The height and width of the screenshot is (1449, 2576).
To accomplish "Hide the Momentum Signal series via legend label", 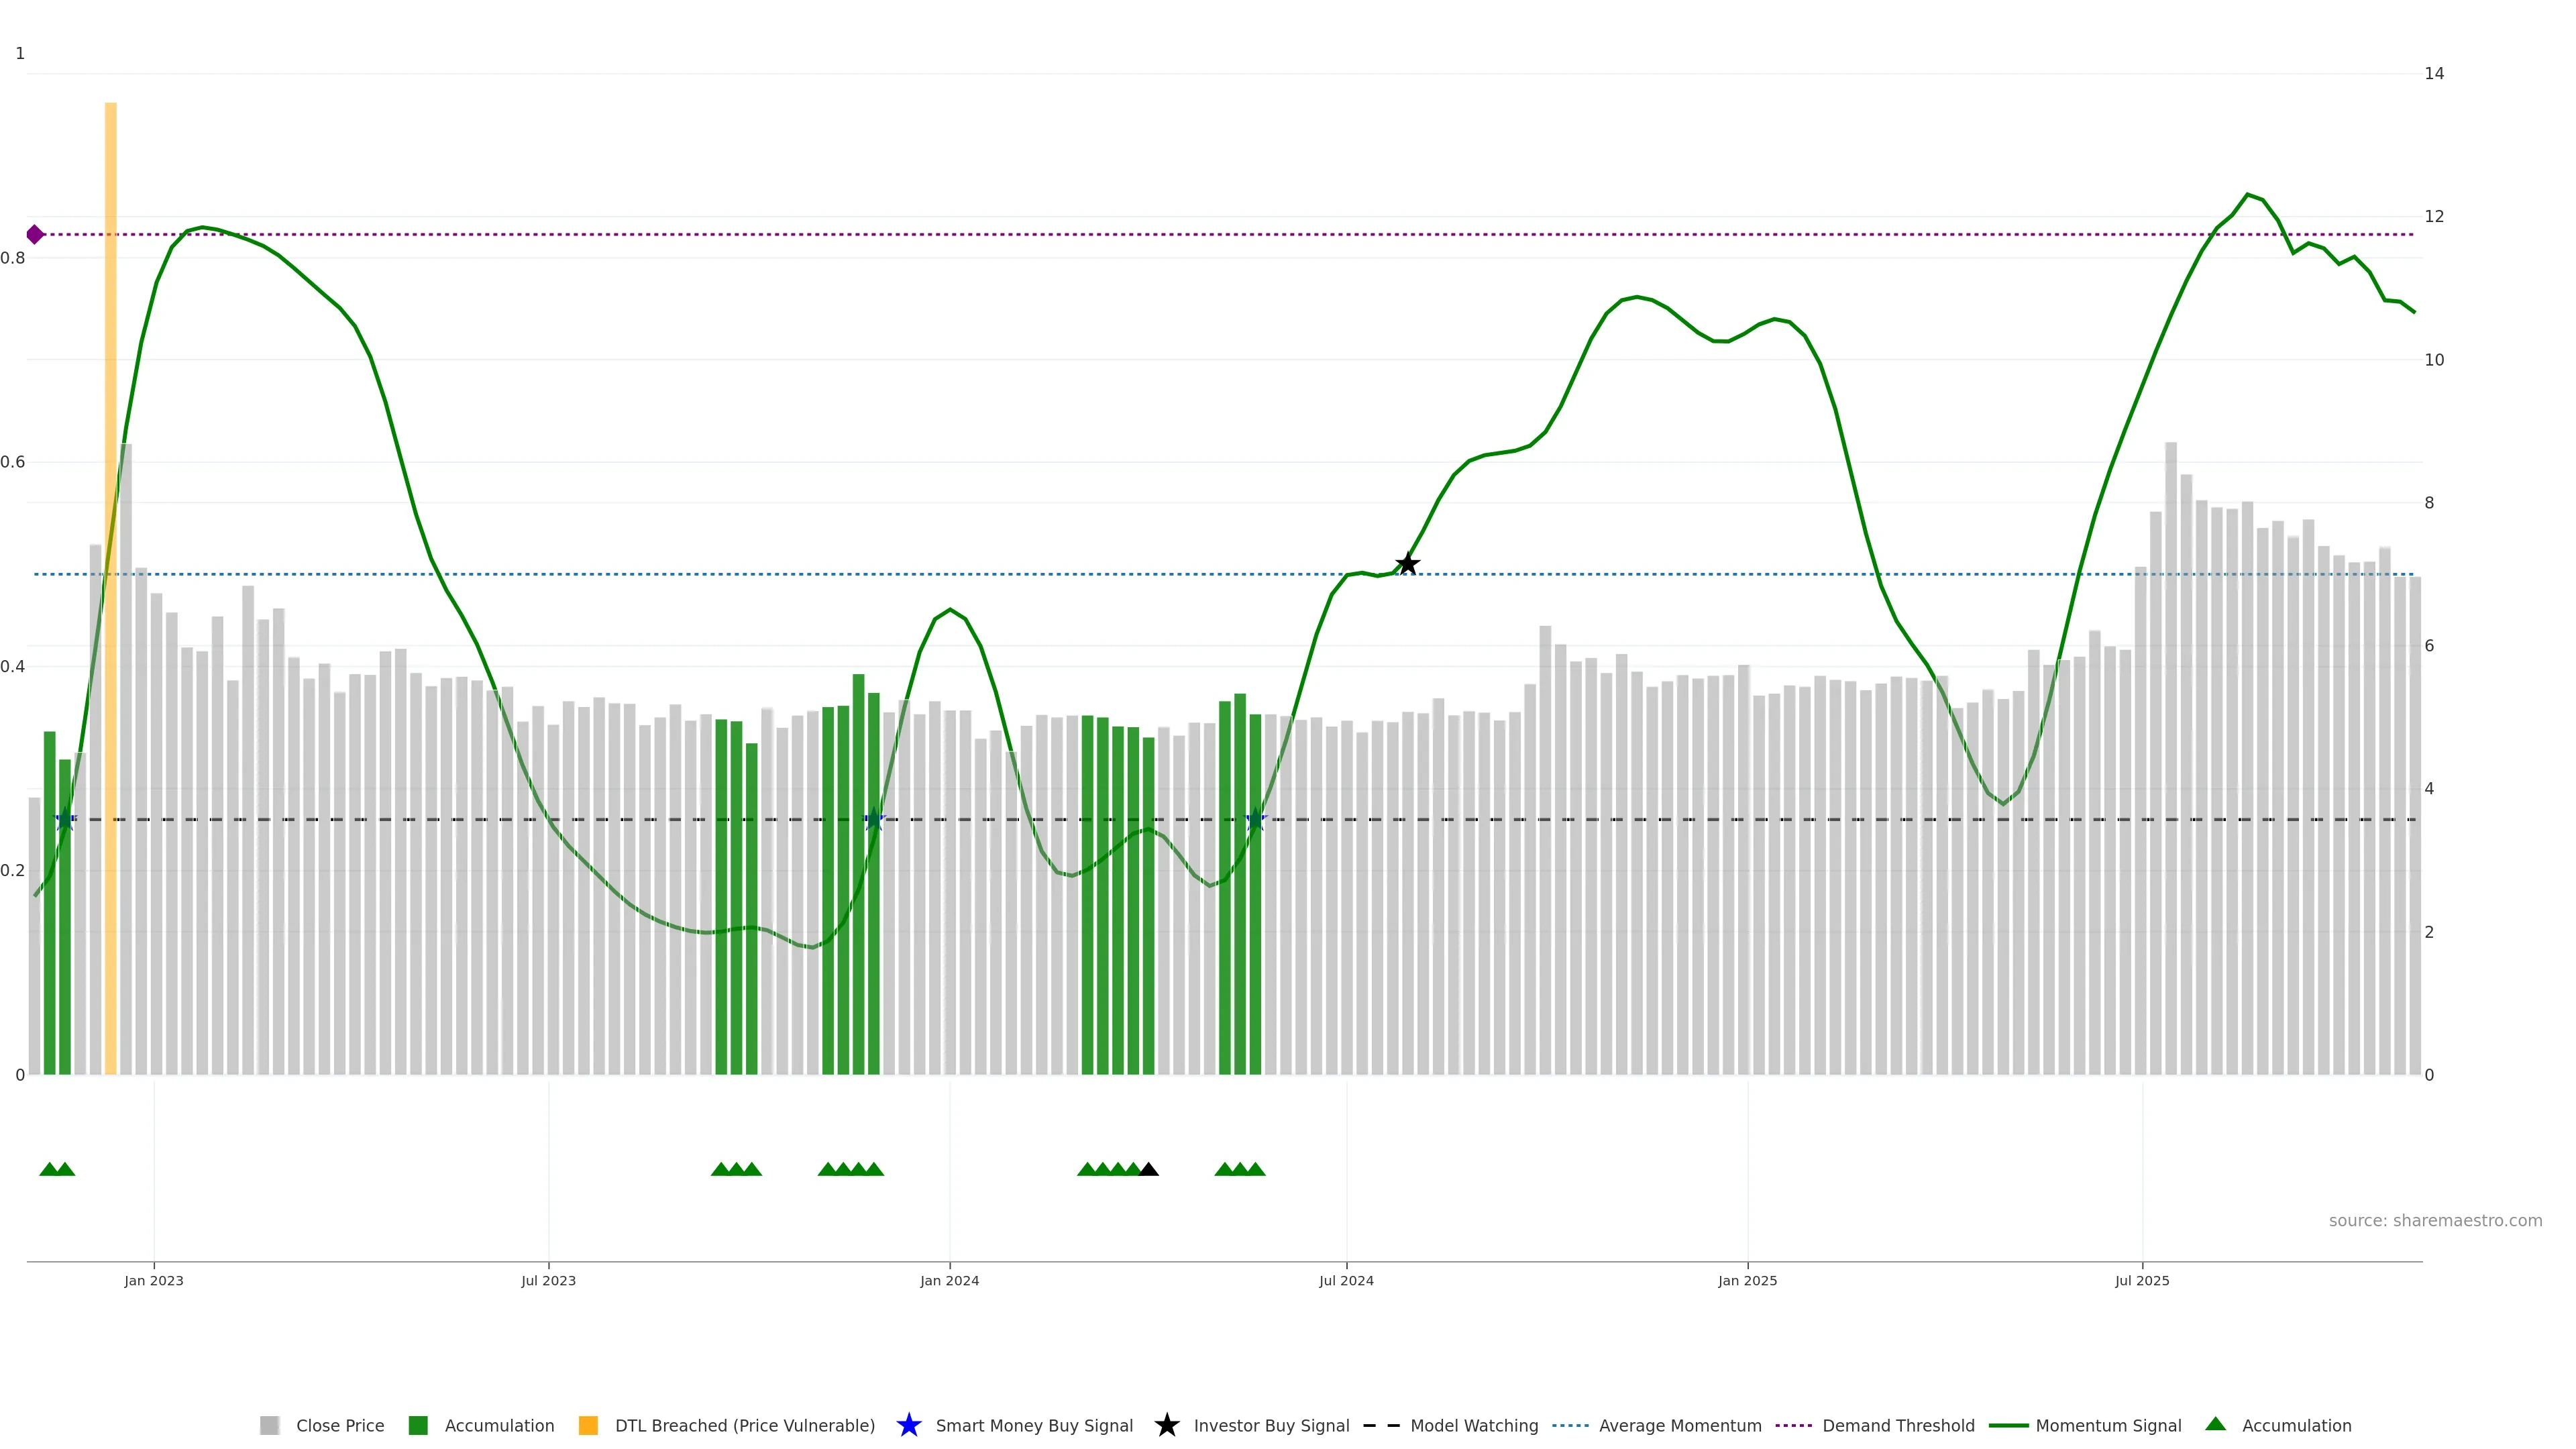I will 2108,1425.
